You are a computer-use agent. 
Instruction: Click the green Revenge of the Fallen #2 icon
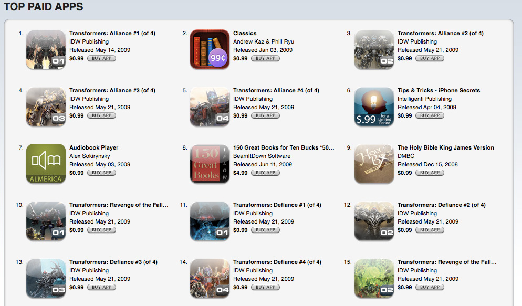tap(374, 278)
